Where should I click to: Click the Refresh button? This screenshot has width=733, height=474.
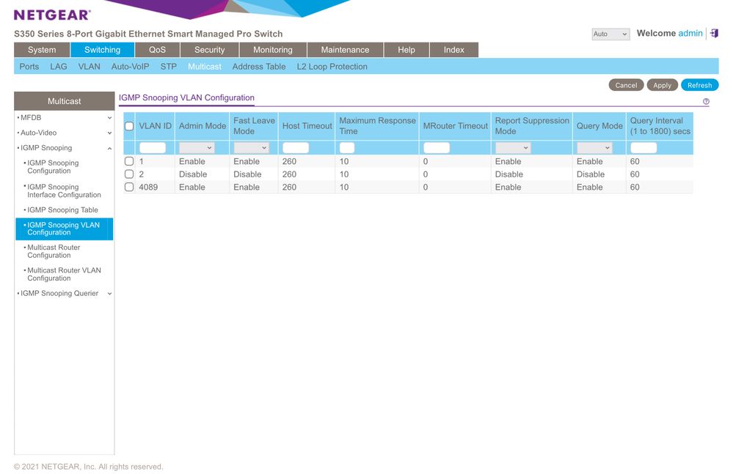(x=699, y=85)
